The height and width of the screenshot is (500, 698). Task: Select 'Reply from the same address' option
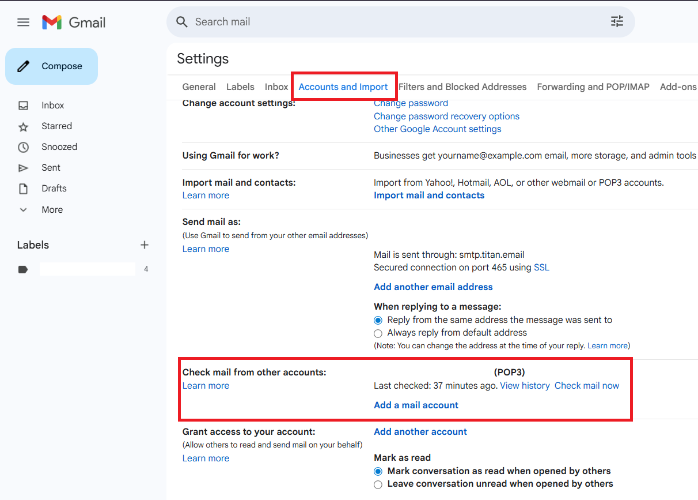click(x=378, y=320)
